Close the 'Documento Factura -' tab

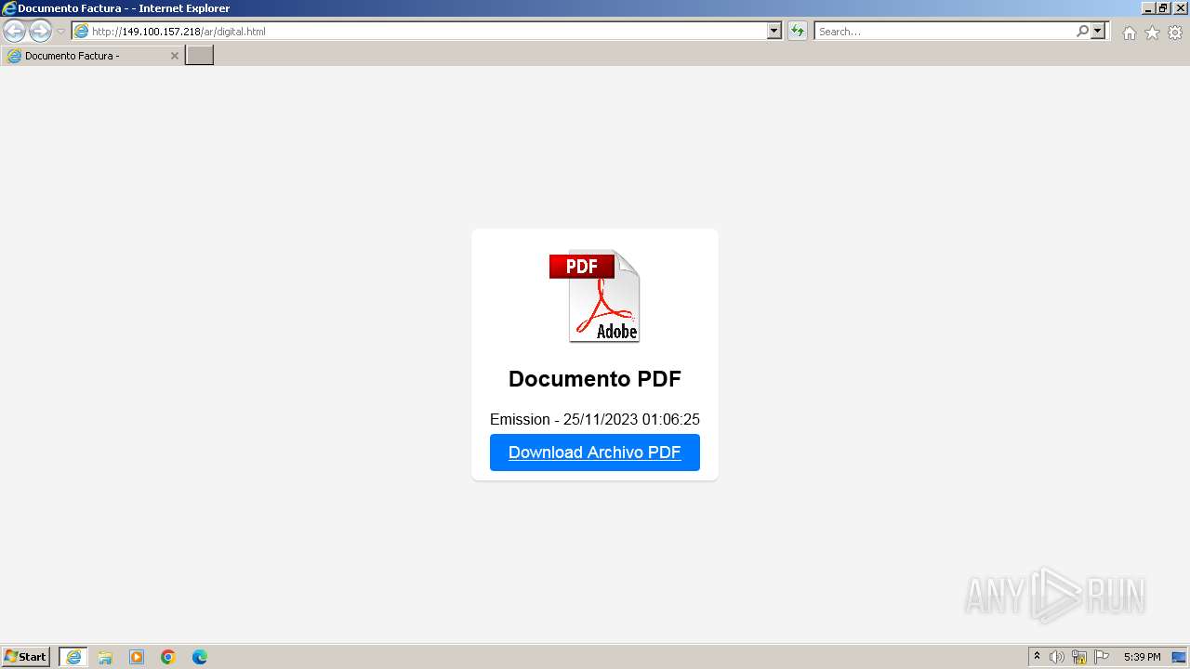[174, 56]
